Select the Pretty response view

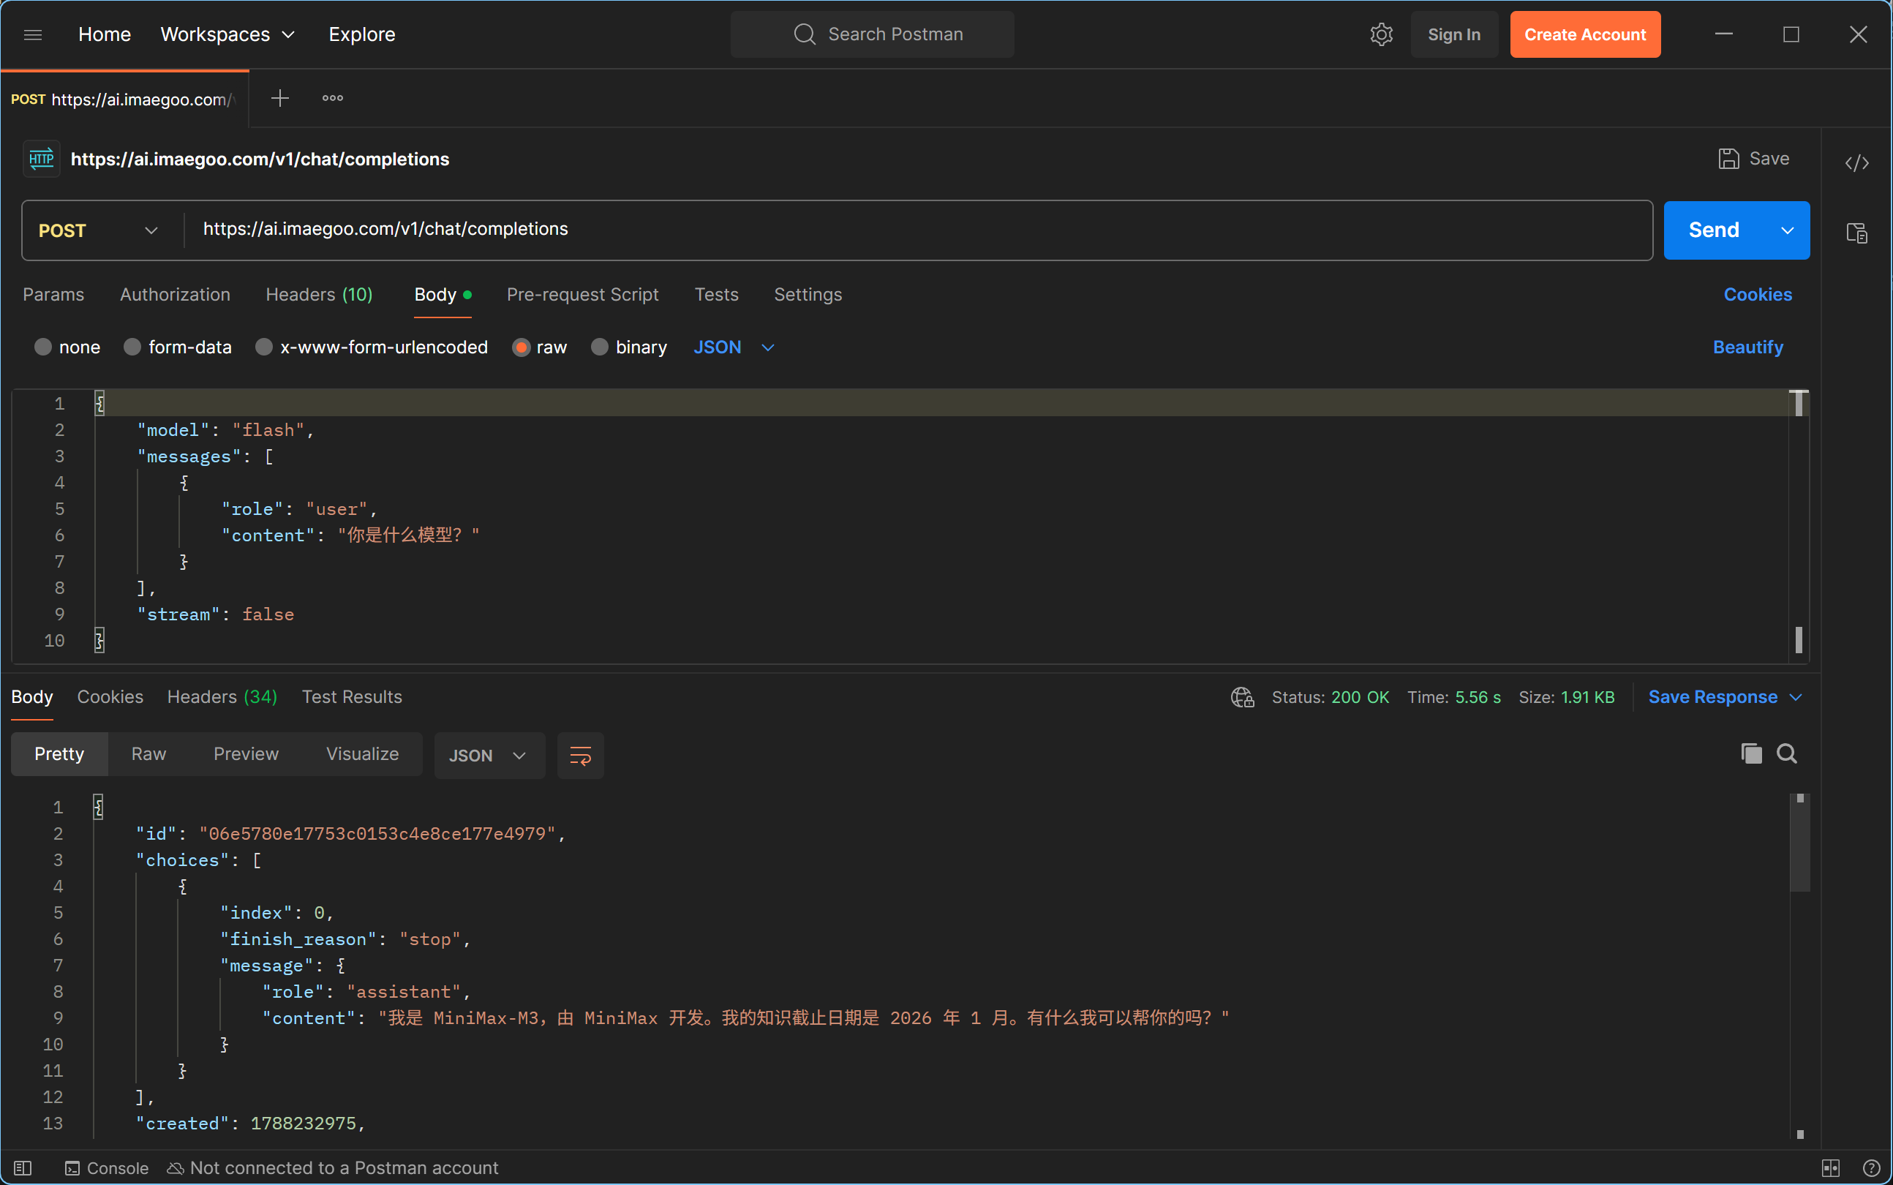[59, 754]
